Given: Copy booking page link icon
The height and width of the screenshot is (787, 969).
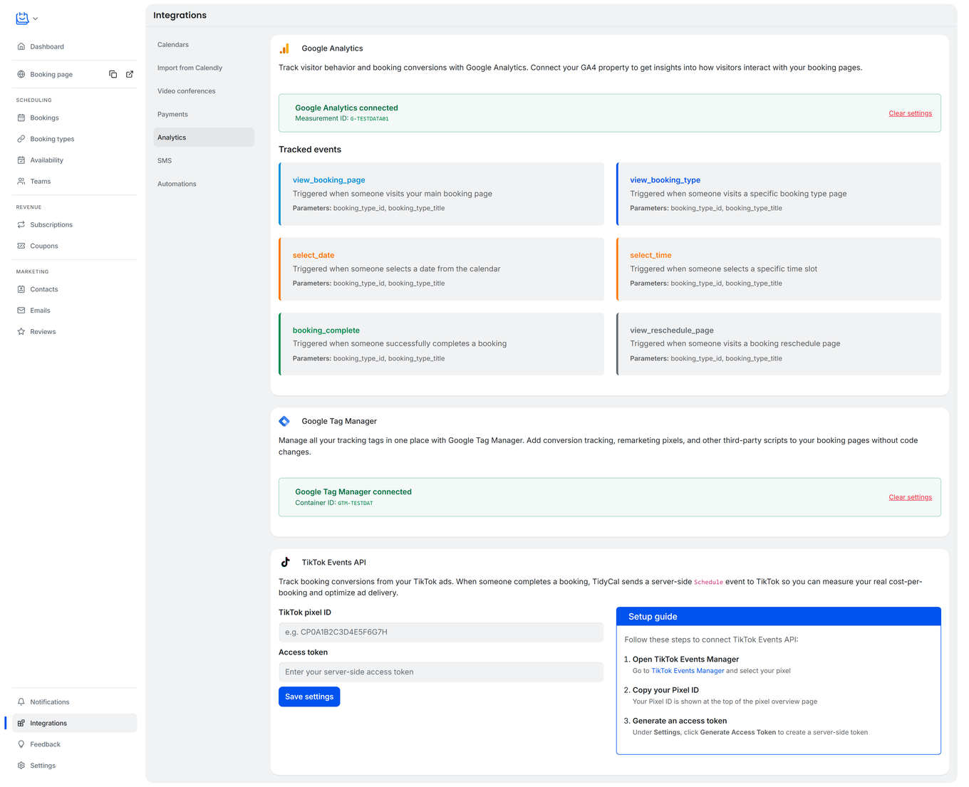Looking at the screenshot, I should pyautogui.click(x=113, y=74).
